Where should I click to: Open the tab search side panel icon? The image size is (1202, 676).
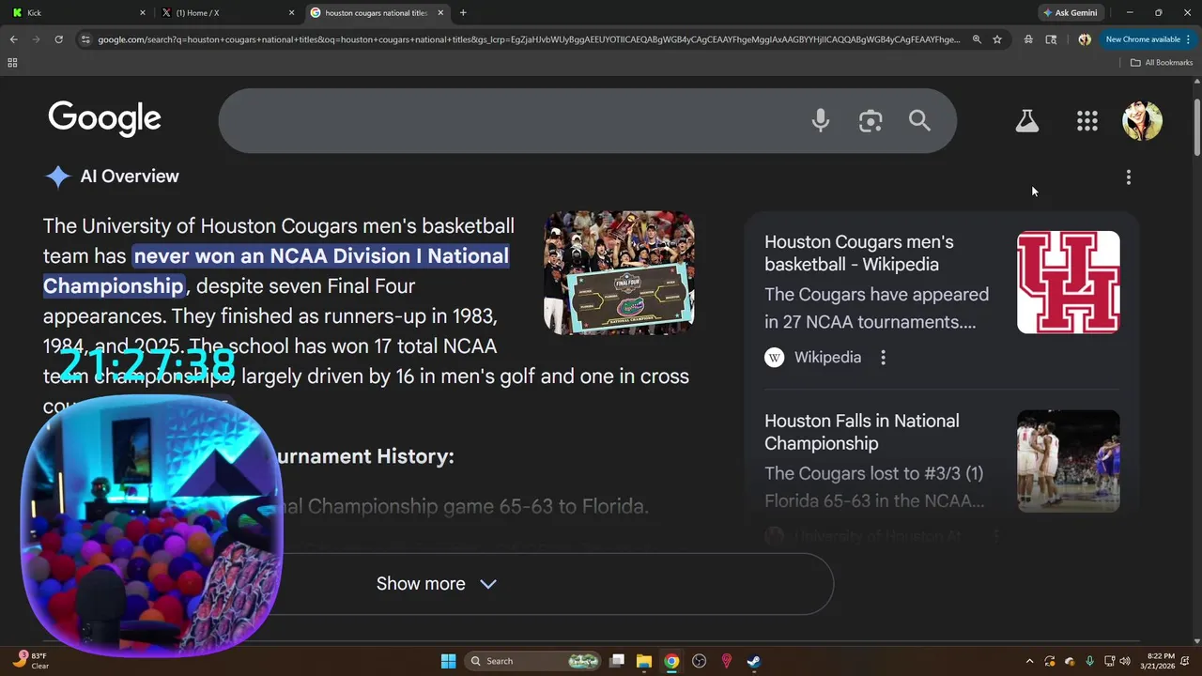pyautogui.click(x=1051, y=39)
